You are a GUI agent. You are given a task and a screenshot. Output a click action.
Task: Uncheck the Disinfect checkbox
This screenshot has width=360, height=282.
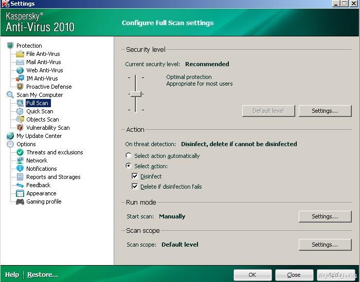pos(135,176)
